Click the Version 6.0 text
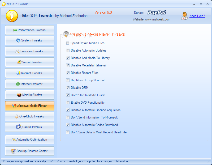Screen dimensions: 212x165 (103, 12)
